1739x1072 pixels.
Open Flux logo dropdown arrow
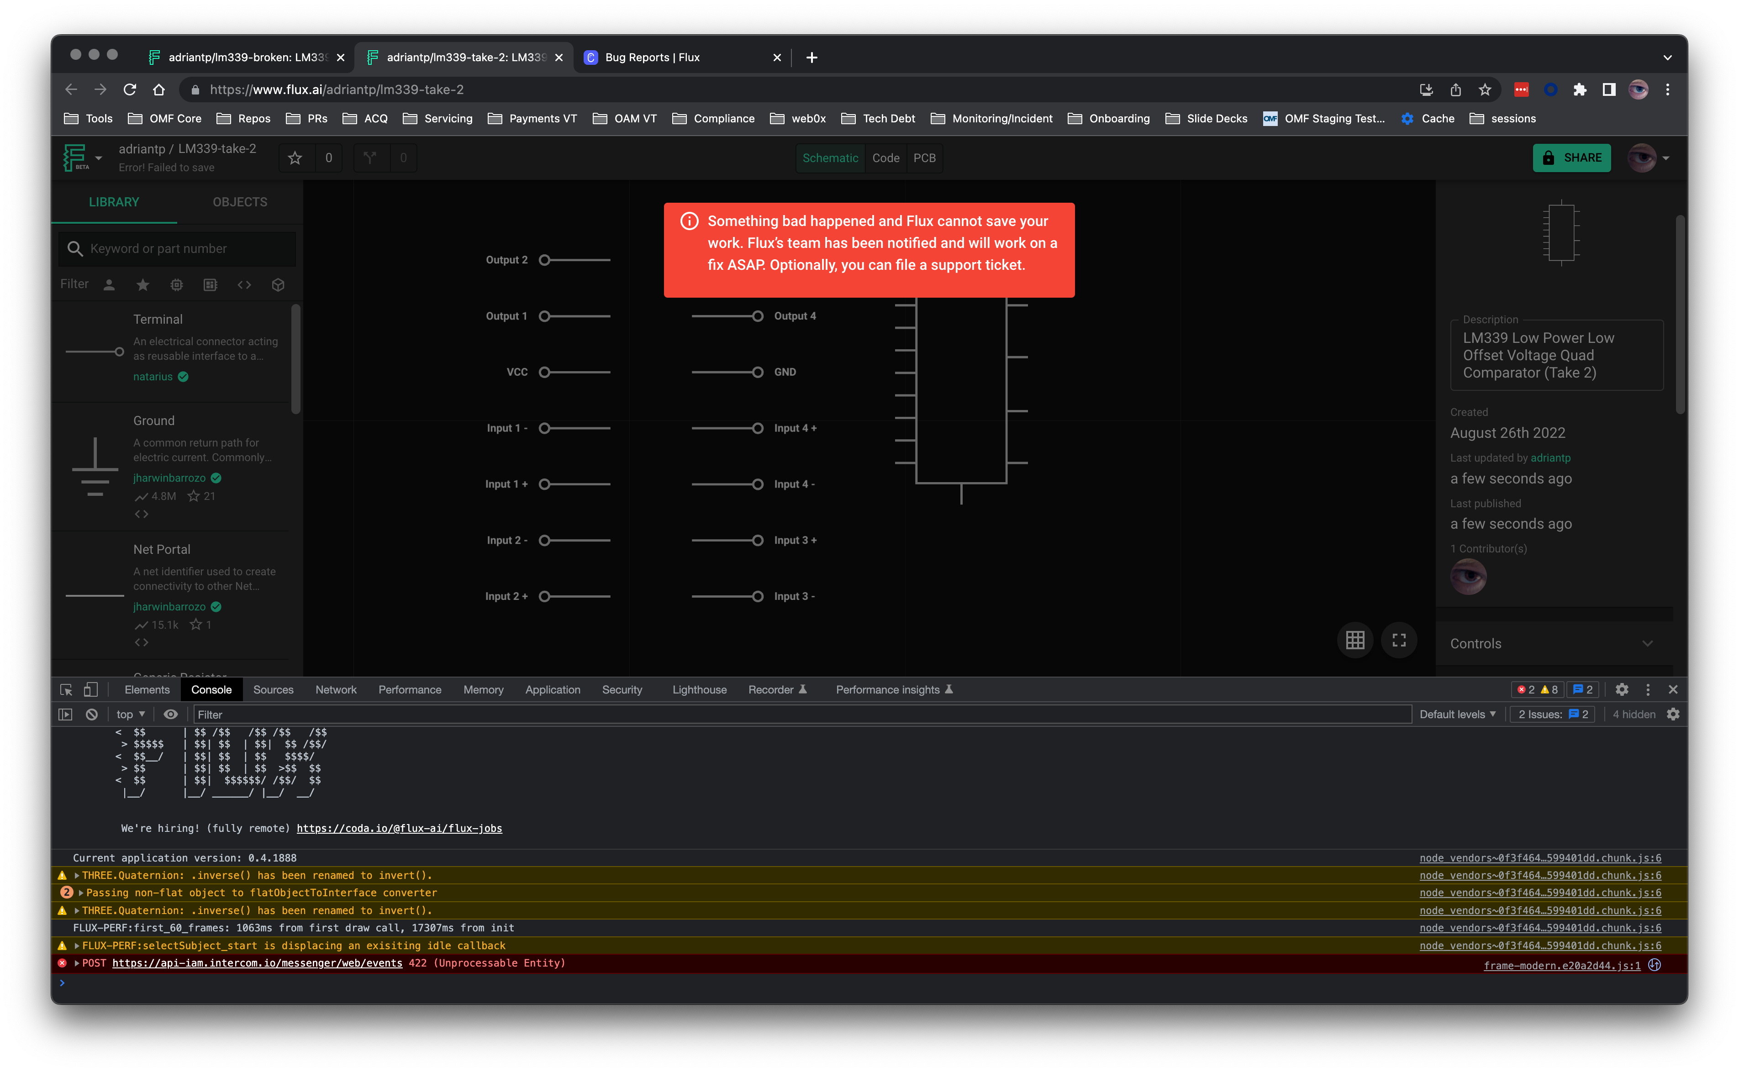99,158
